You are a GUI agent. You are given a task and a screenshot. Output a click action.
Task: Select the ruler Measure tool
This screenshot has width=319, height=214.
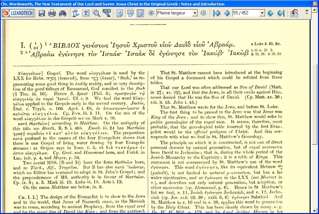pyautogui.click(x=107, y=13)
